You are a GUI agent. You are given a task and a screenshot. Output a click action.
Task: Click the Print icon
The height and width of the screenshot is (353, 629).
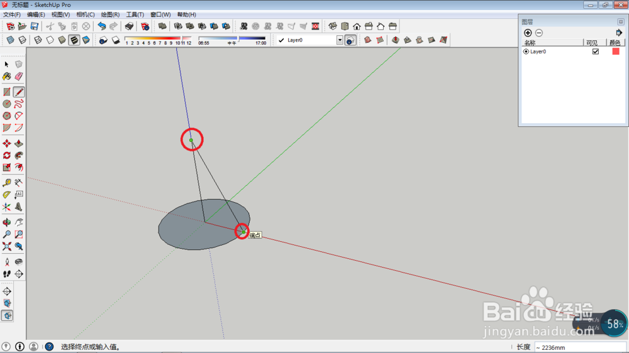click(x=129, y=26)
